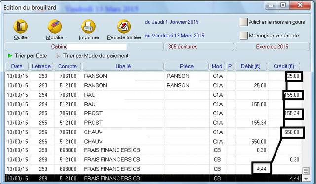Click the scrollbar thumb grip
The height and width of the screenshot is (184, 316).
point(306,171)
